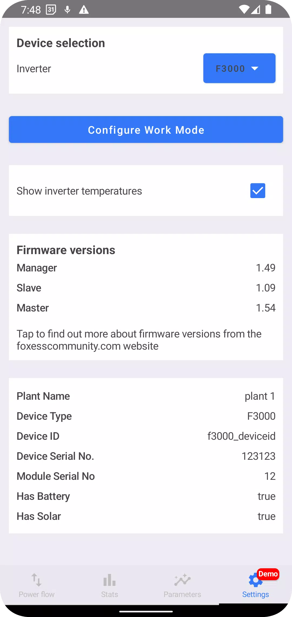Tap the calendar icon in status bar
The width and height of the screenshot is (292, 617).
coord(51,10)
